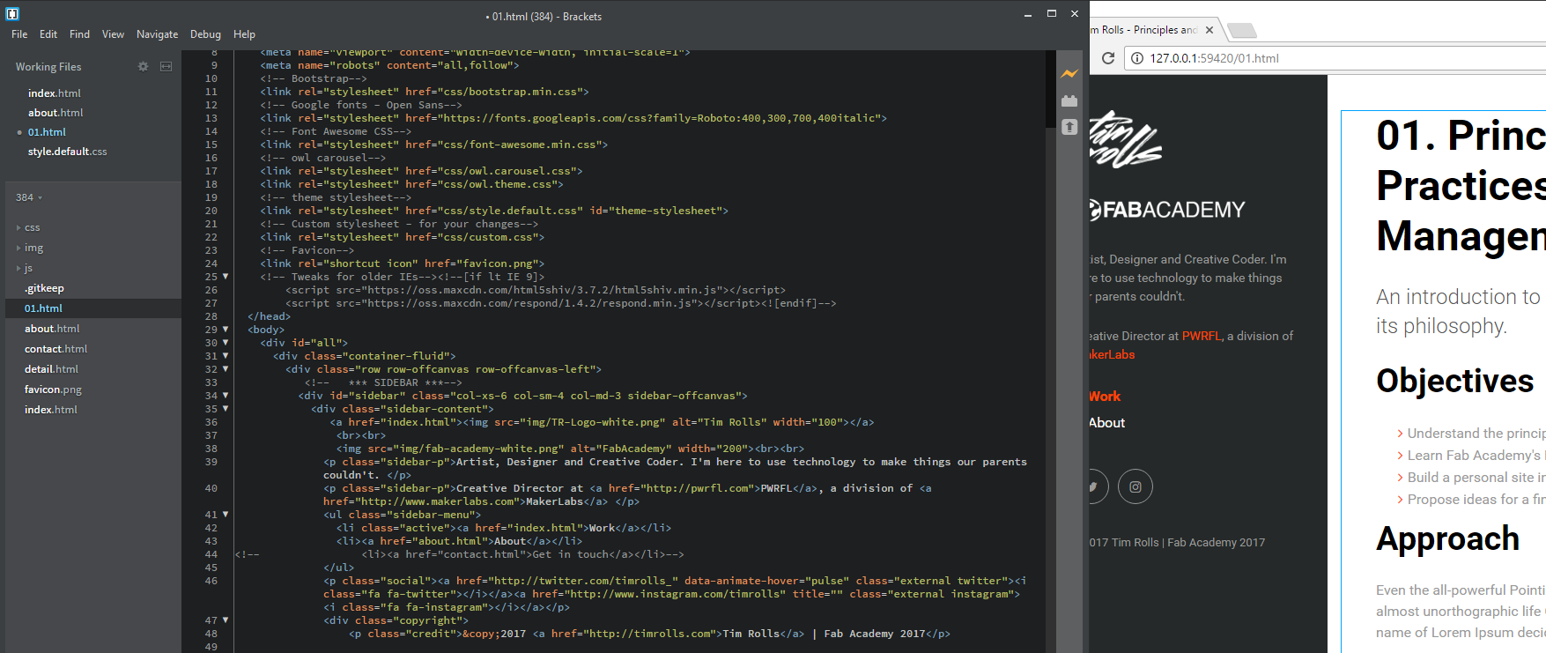
Task: Click Tim Rolls logo on webpage
Action: pos(1125,139)
